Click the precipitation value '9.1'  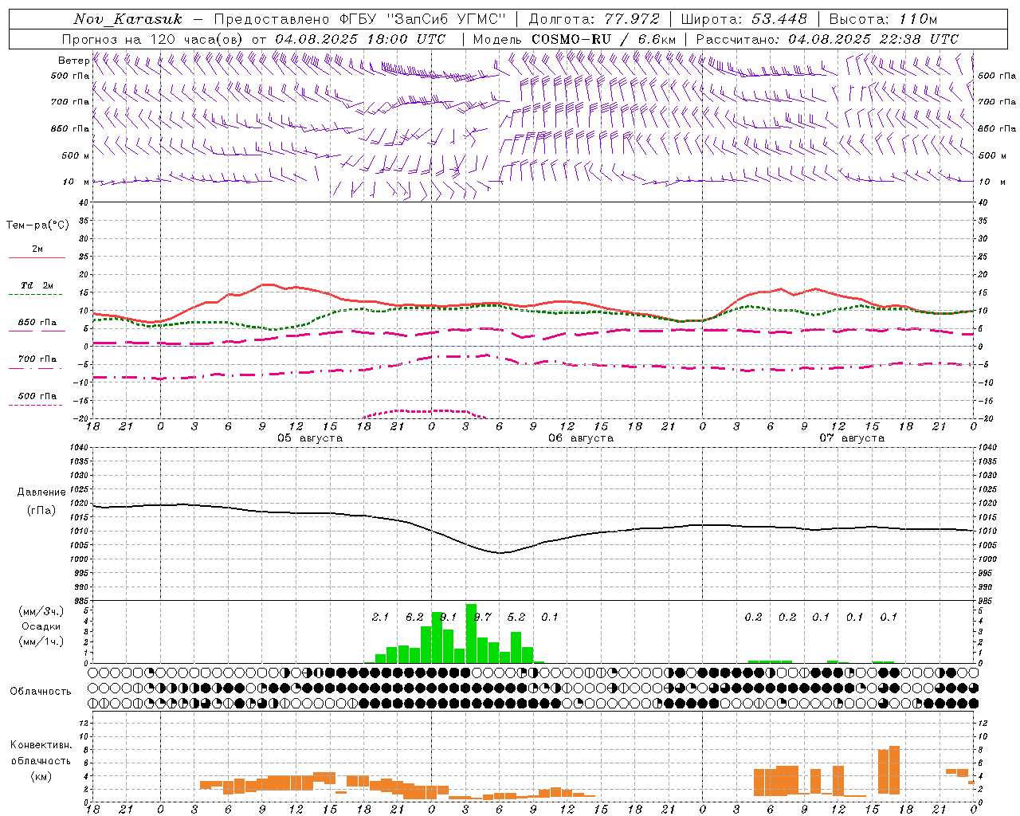pyautogui.click(x=448, y=617)
